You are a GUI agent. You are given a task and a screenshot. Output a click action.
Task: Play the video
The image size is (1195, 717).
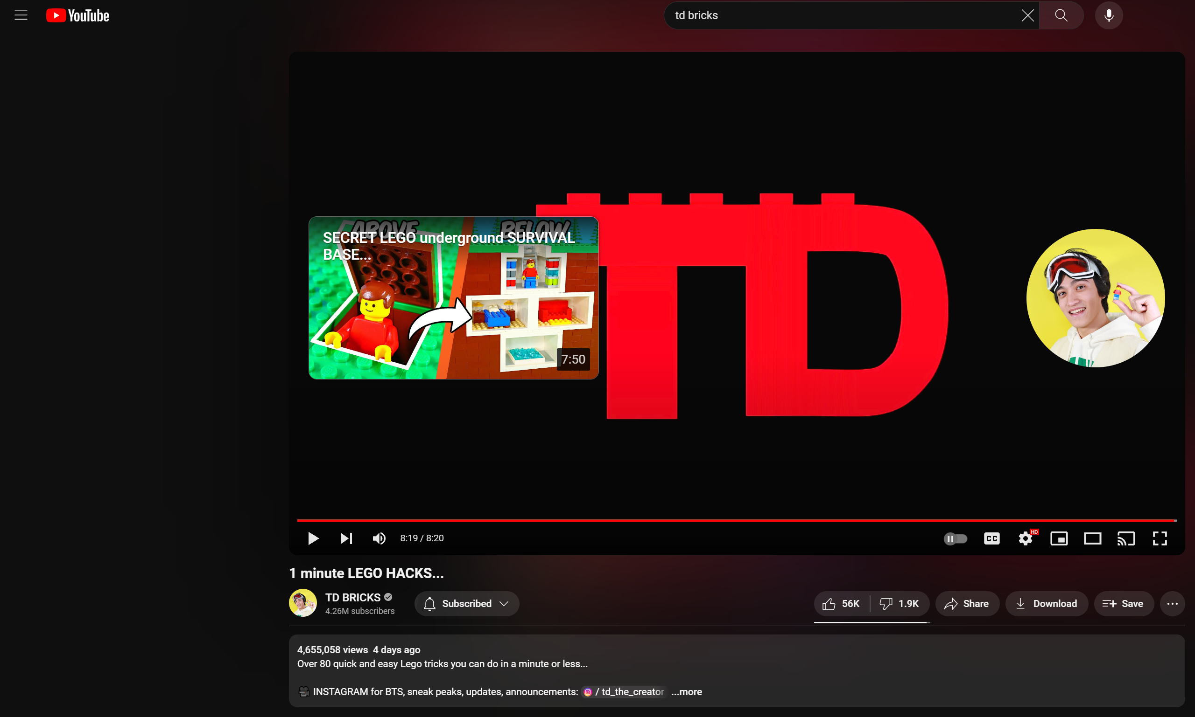point(313,538)
